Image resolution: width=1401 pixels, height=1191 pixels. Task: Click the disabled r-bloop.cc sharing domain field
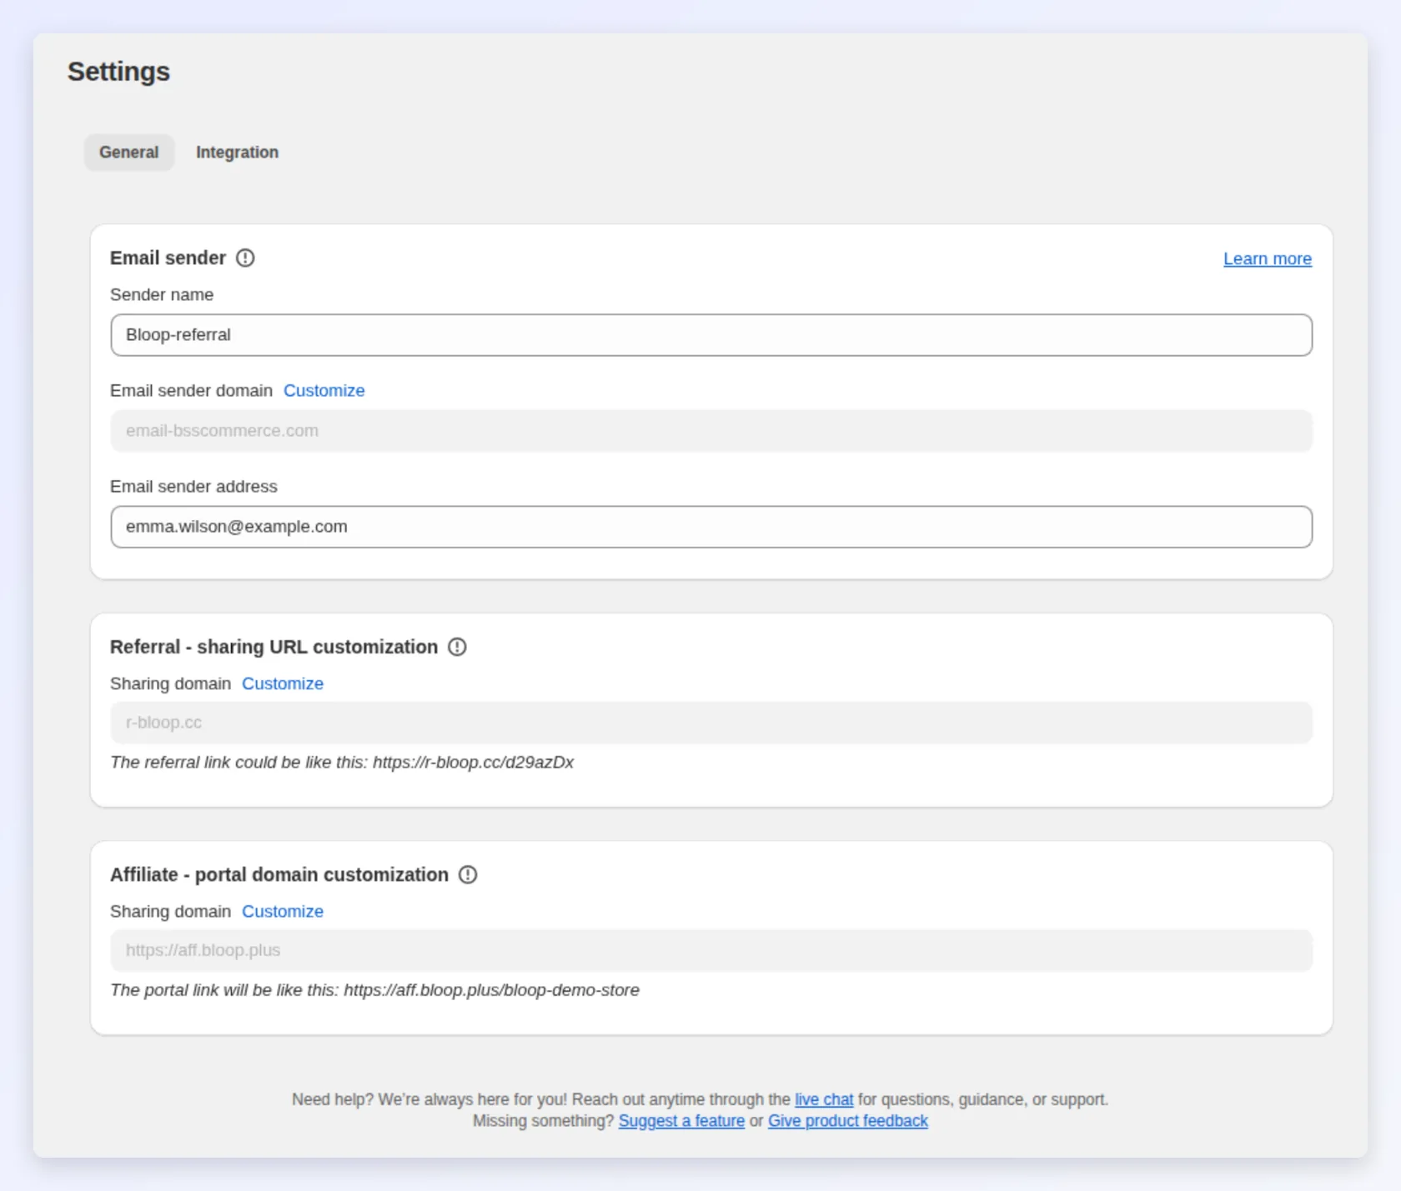[x=711, y=723]
